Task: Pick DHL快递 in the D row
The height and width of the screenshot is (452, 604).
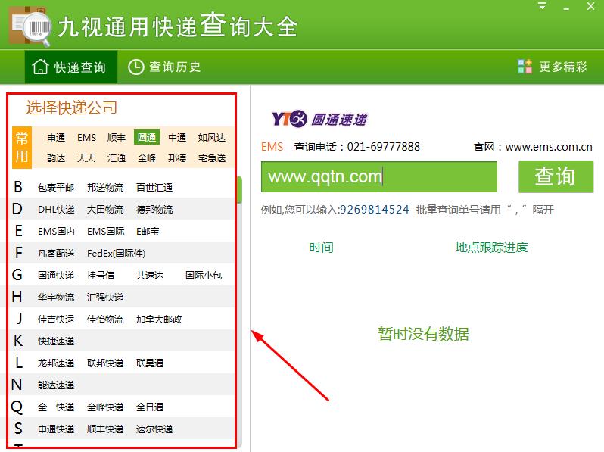Action: pyautogui.click(x=56, y=210)
